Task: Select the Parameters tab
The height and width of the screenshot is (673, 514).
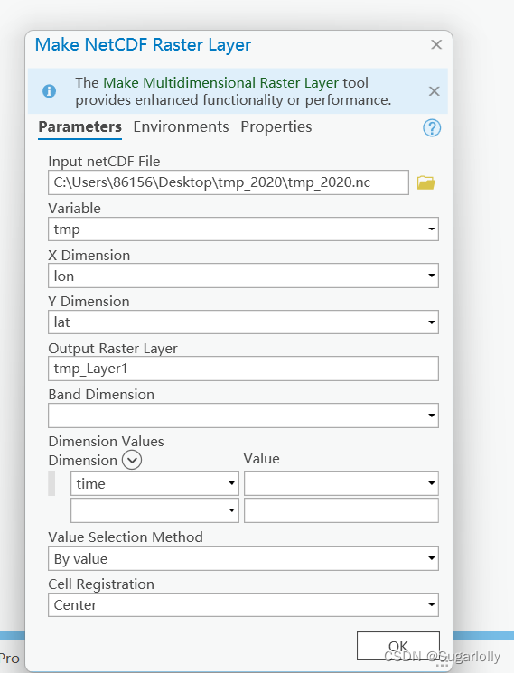Action: pos(79,126)
